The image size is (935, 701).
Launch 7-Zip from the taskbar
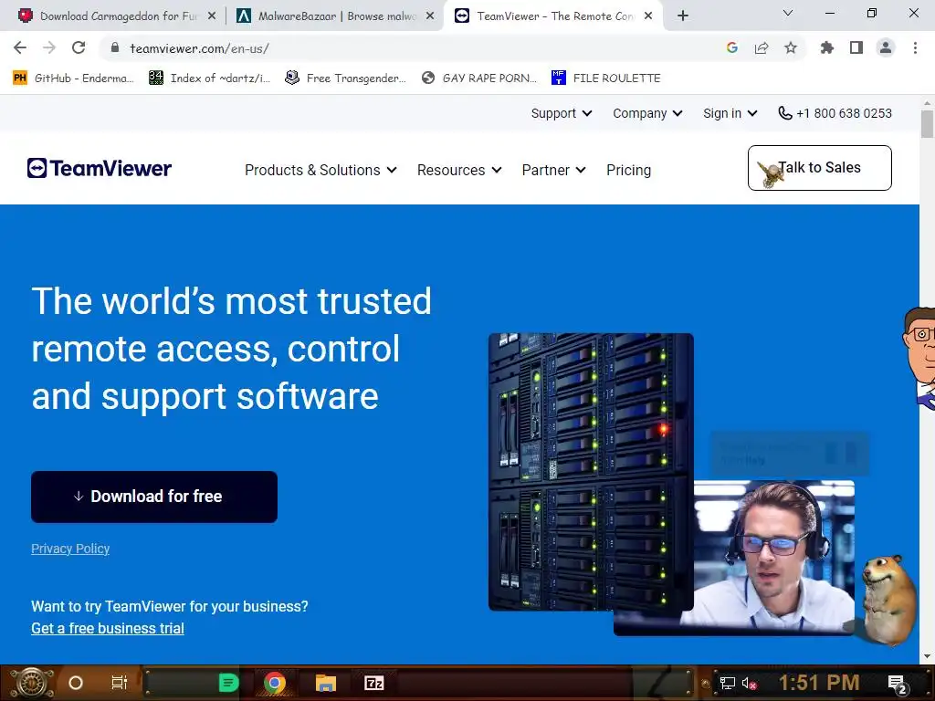click(x=373, y=683)
